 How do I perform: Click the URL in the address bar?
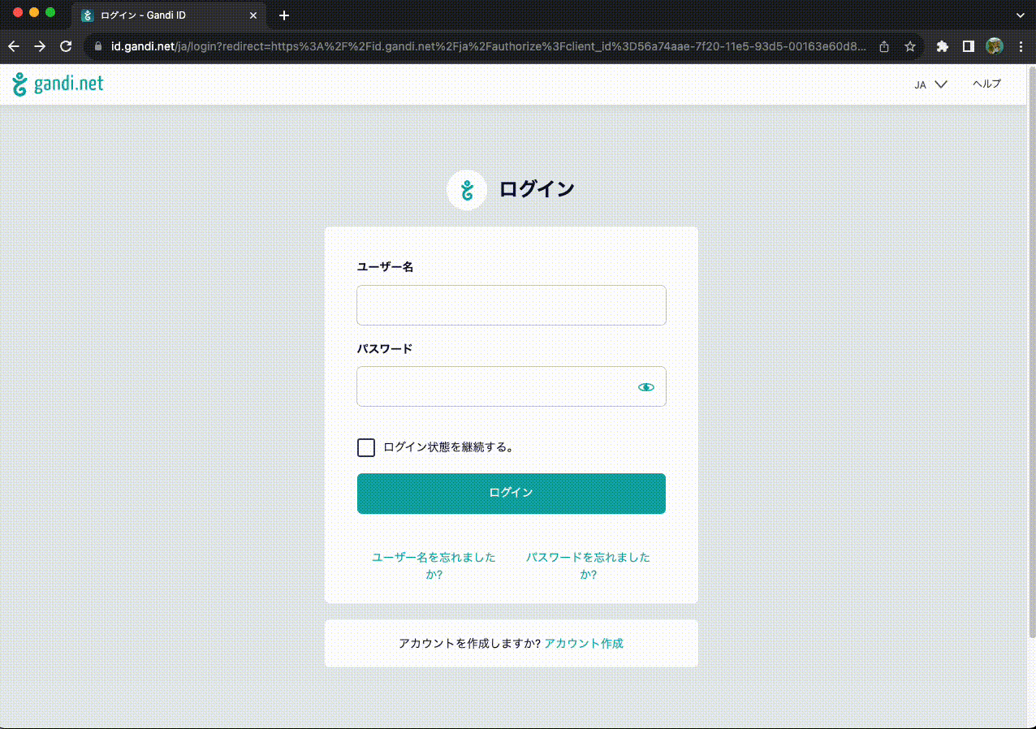point(487,46)
